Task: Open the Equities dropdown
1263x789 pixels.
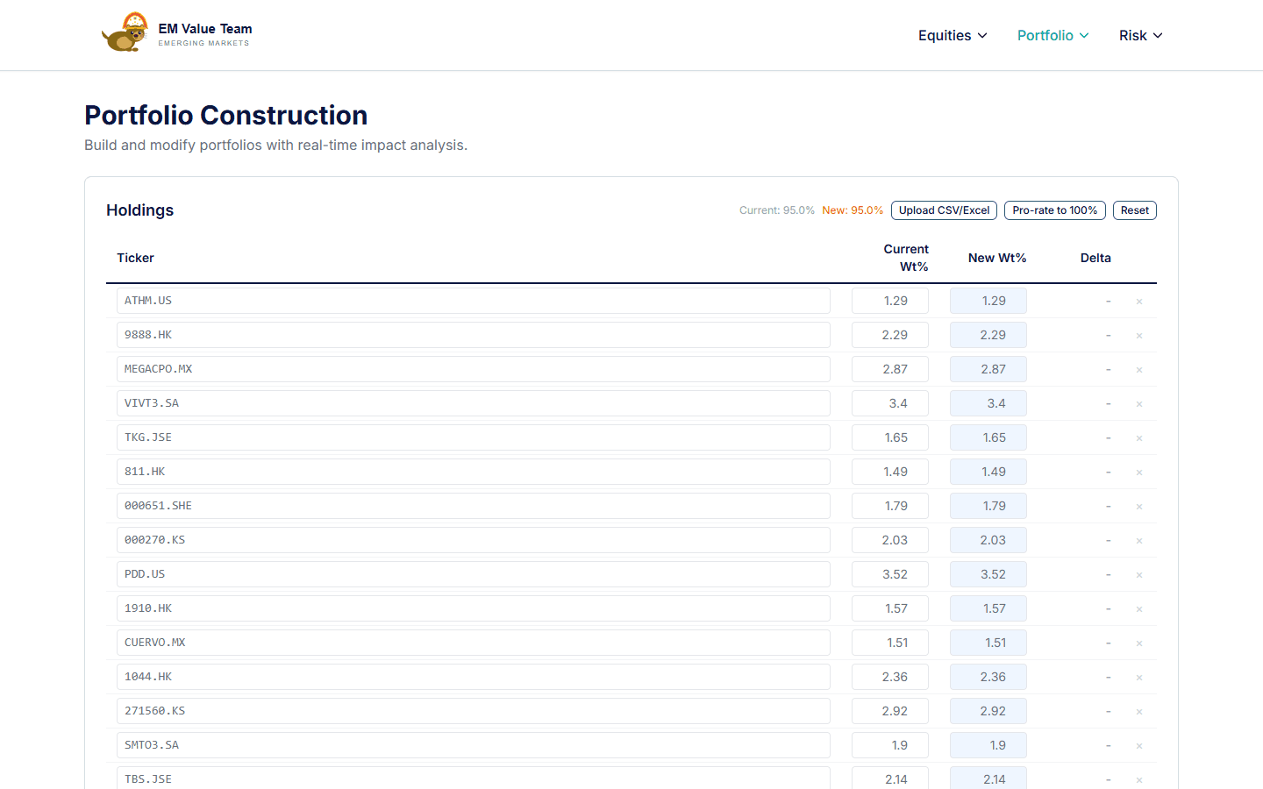Action: pyautogui.click(x=953, y=35)
